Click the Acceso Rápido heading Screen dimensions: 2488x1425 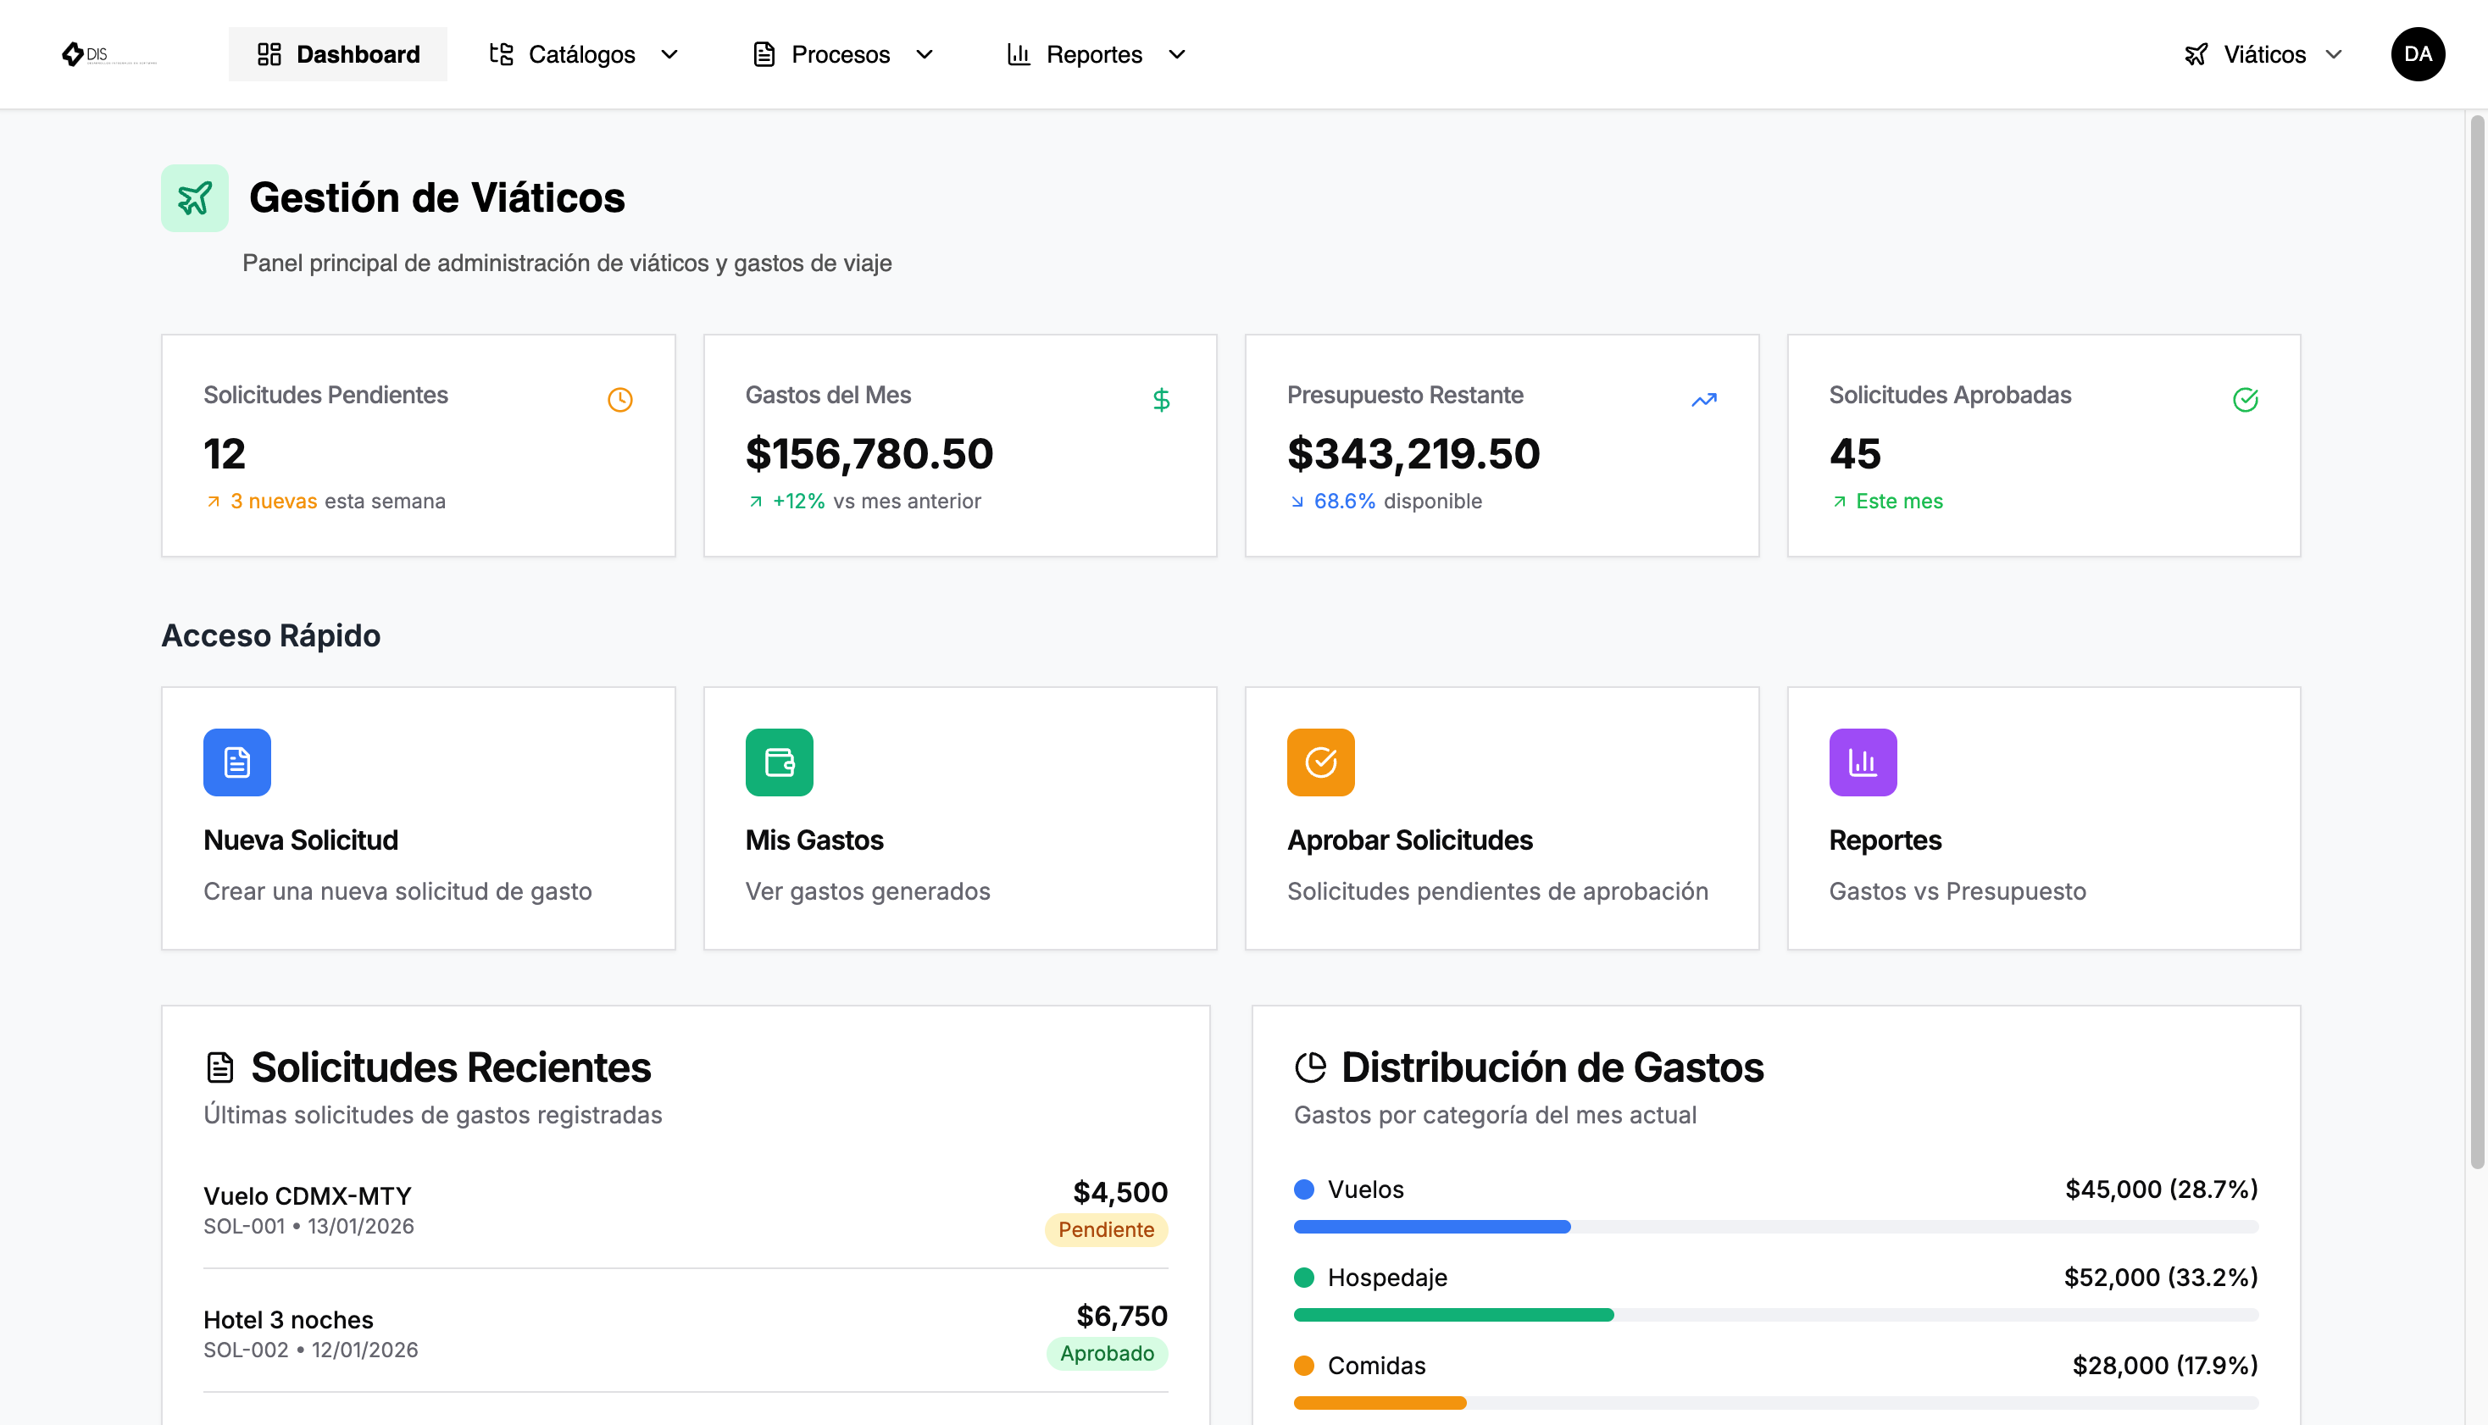pos(271,635)
